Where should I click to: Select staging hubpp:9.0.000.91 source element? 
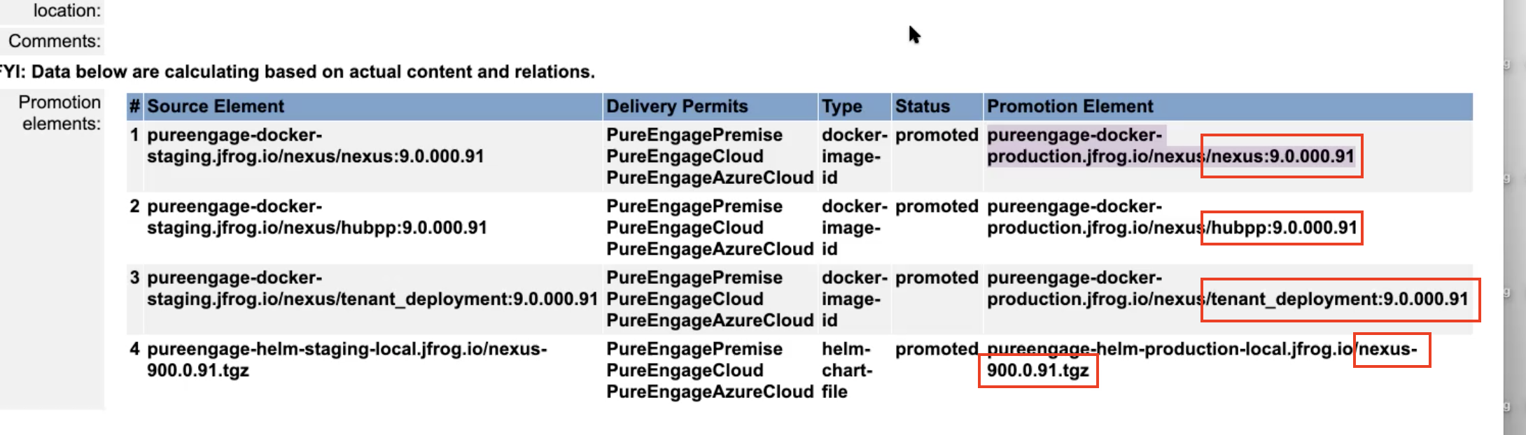pos(316,217)
